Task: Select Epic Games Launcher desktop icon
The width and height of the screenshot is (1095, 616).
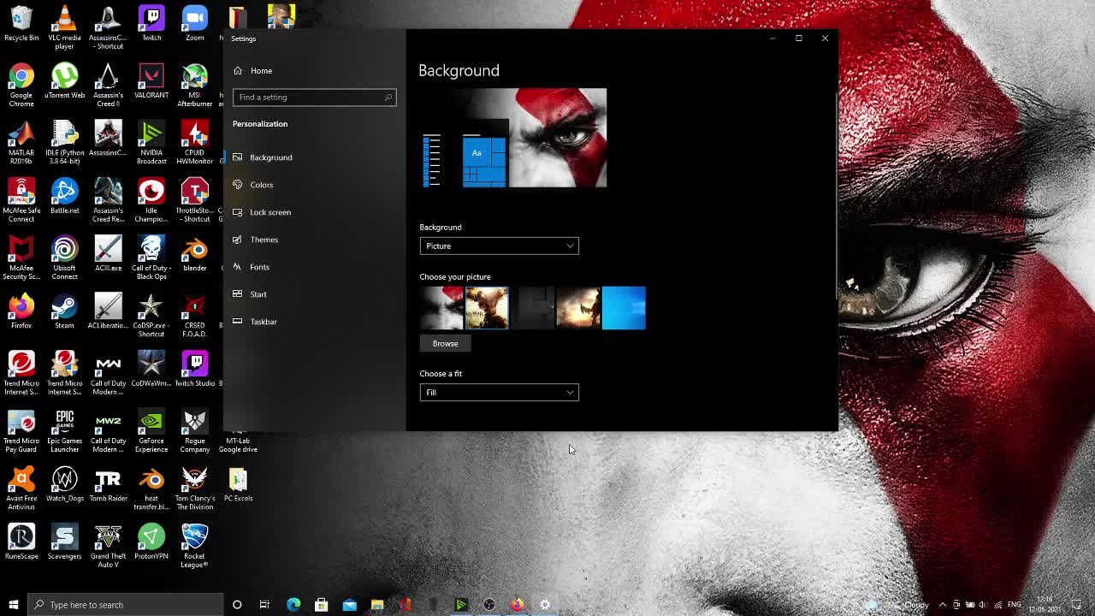Action: [64, 431]
